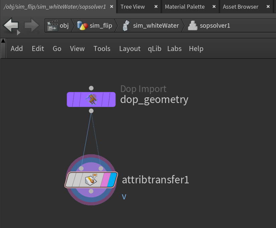The width and height of the screenshot is (276, 228).
Task: Click the sopsolver1 icon in path bar
Action: pos(193,26)
